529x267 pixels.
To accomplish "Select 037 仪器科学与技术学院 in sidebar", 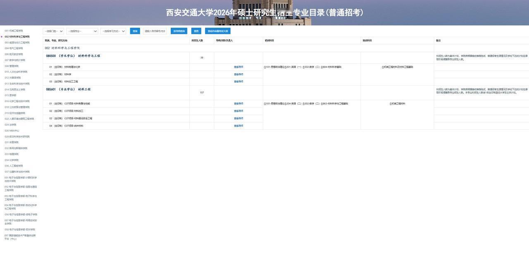I will pos(17,172).
